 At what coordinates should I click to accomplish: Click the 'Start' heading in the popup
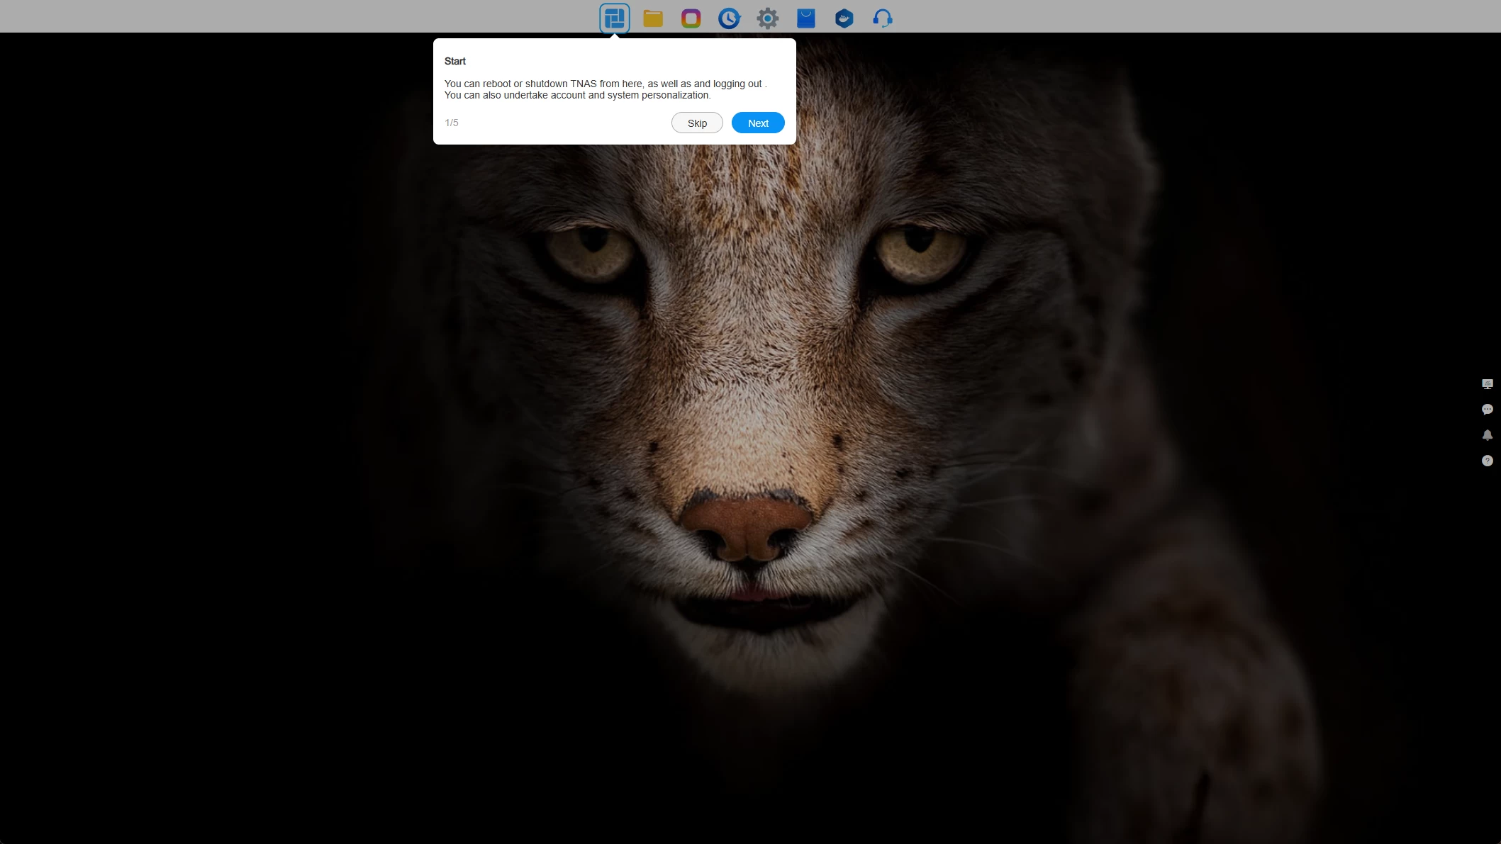point(455,61)
